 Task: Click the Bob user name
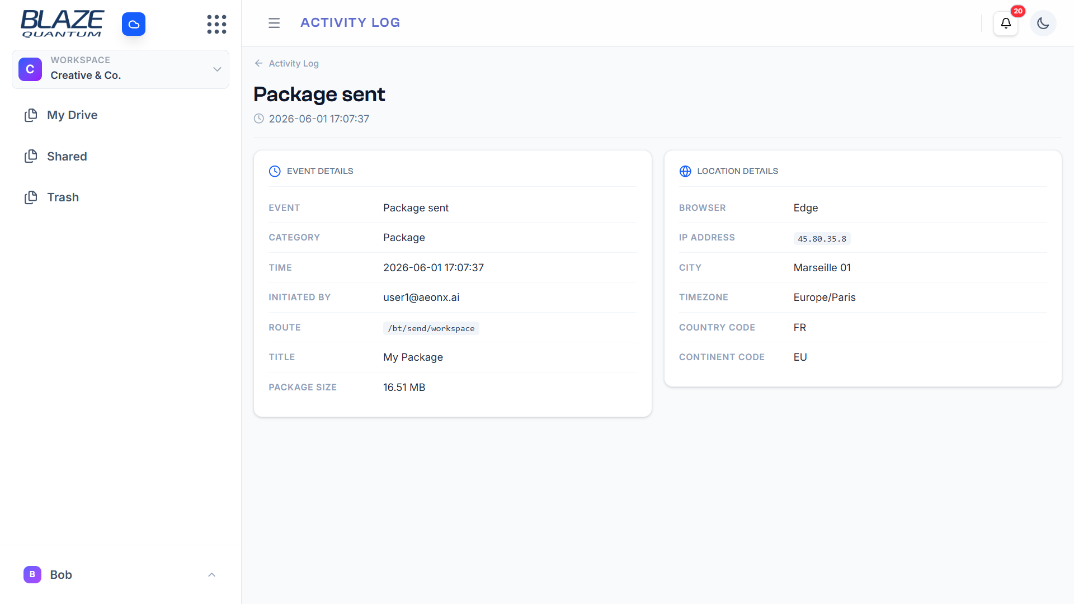[61, 575]
